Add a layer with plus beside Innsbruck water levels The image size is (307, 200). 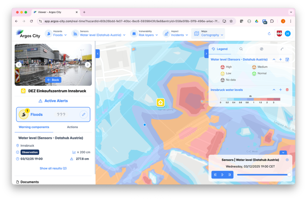pyautogui.click(x=280, y=90)
